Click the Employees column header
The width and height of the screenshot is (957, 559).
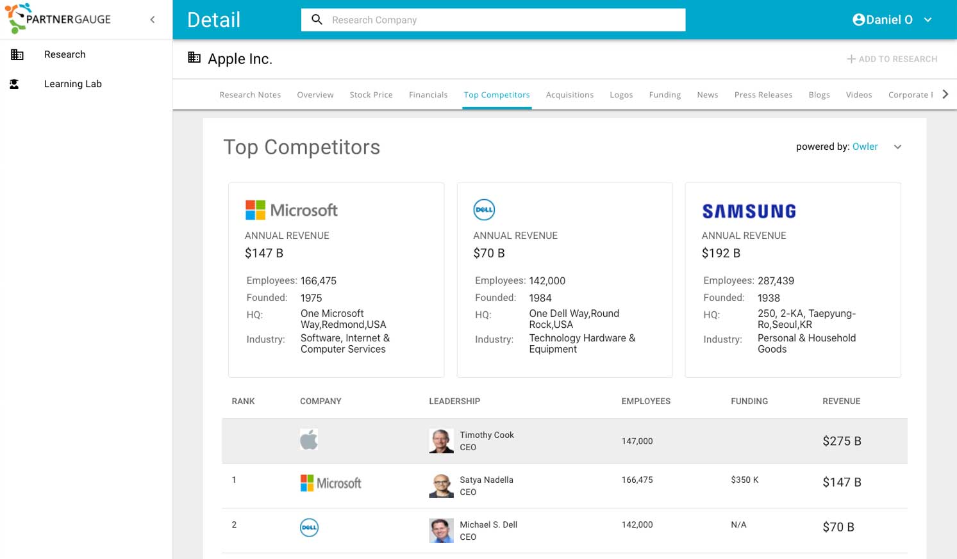[646, 401]
